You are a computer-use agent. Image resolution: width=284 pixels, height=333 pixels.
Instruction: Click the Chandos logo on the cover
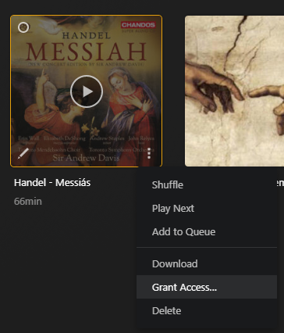(138, 25)
